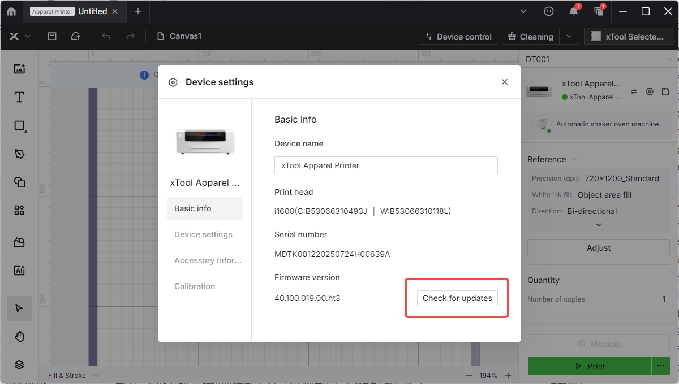679x384 pixels.
Task: Open the messages icon with 1 badge
Action: (x=599, y=11)
